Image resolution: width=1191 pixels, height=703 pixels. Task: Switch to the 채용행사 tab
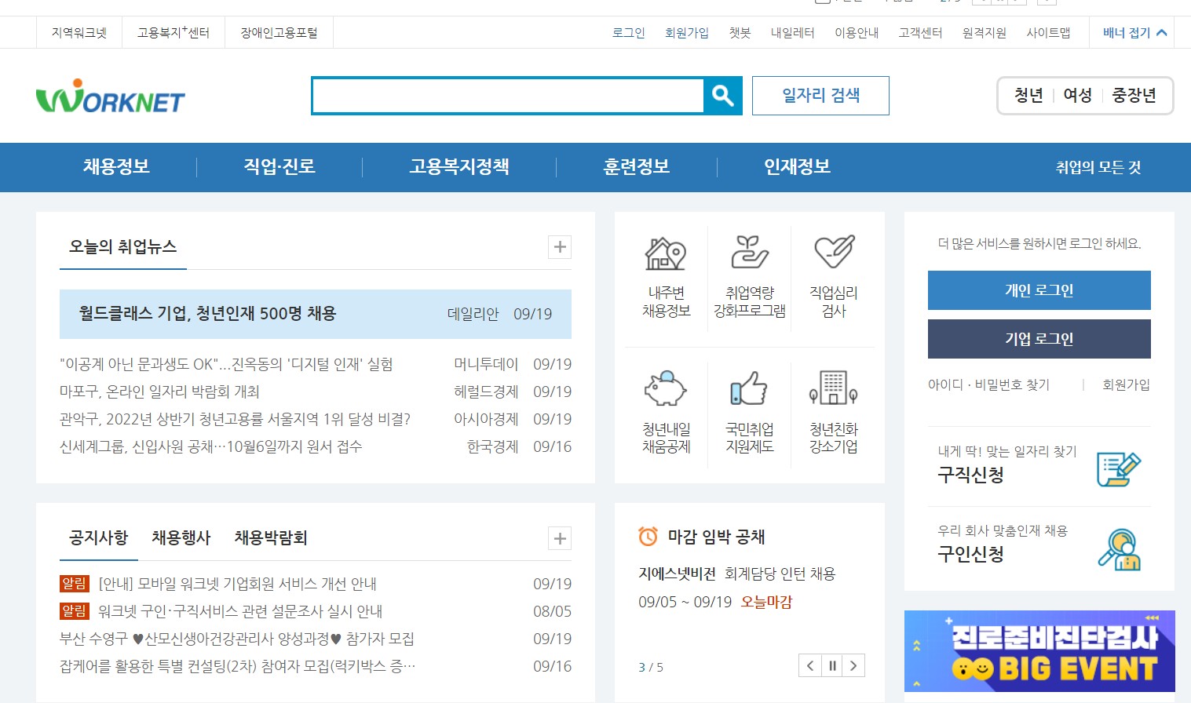click(x=180, y=537)
